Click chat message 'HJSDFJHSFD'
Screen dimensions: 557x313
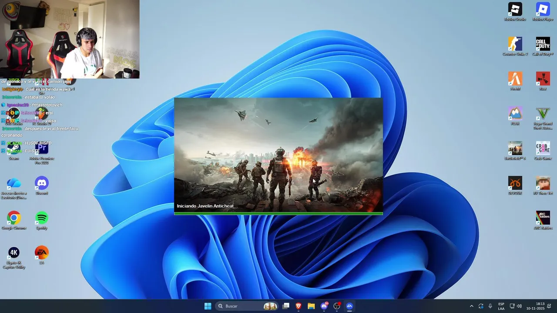tap(38, 143)
